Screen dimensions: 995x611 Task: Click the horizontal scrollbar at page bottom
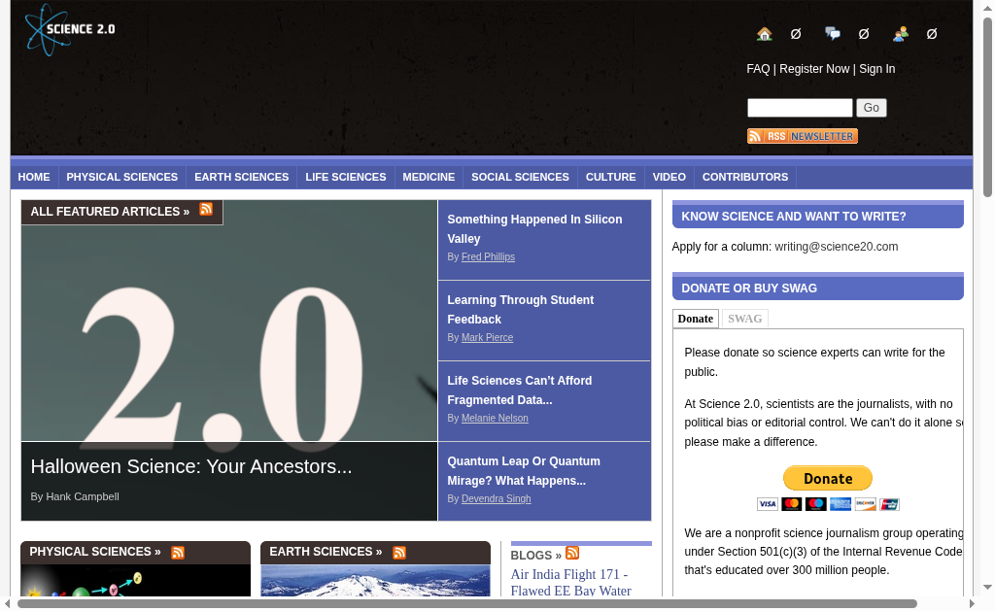[466, 603]
